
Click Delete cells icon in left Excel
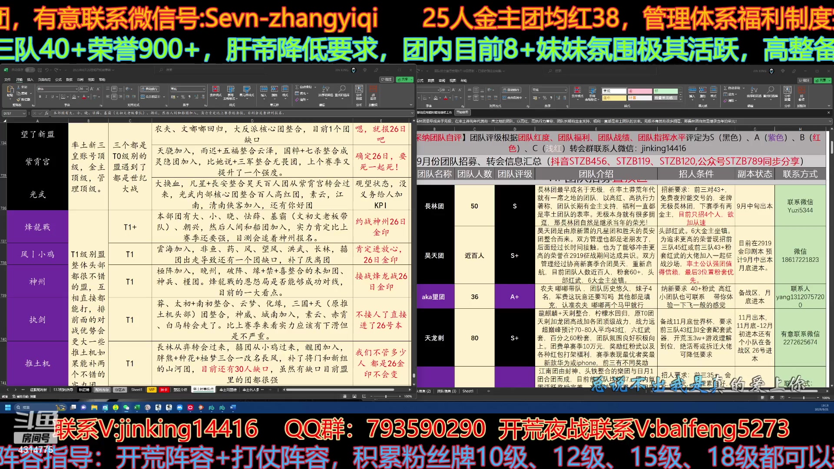click(275, 89)
